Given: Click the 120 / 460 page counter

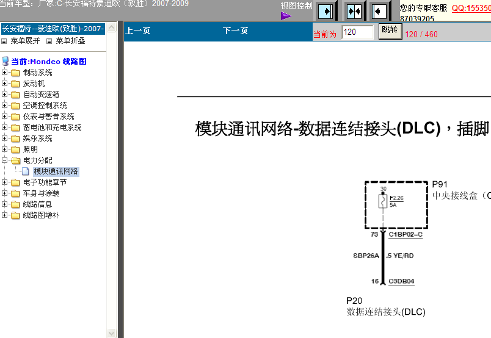Looking at the screenshot, I should (421, 34).
